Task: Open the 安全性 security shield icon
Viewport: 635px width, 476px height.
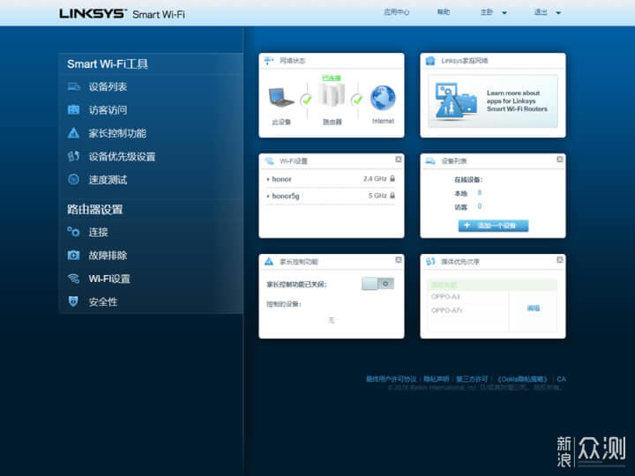Action: pos(73,301)
